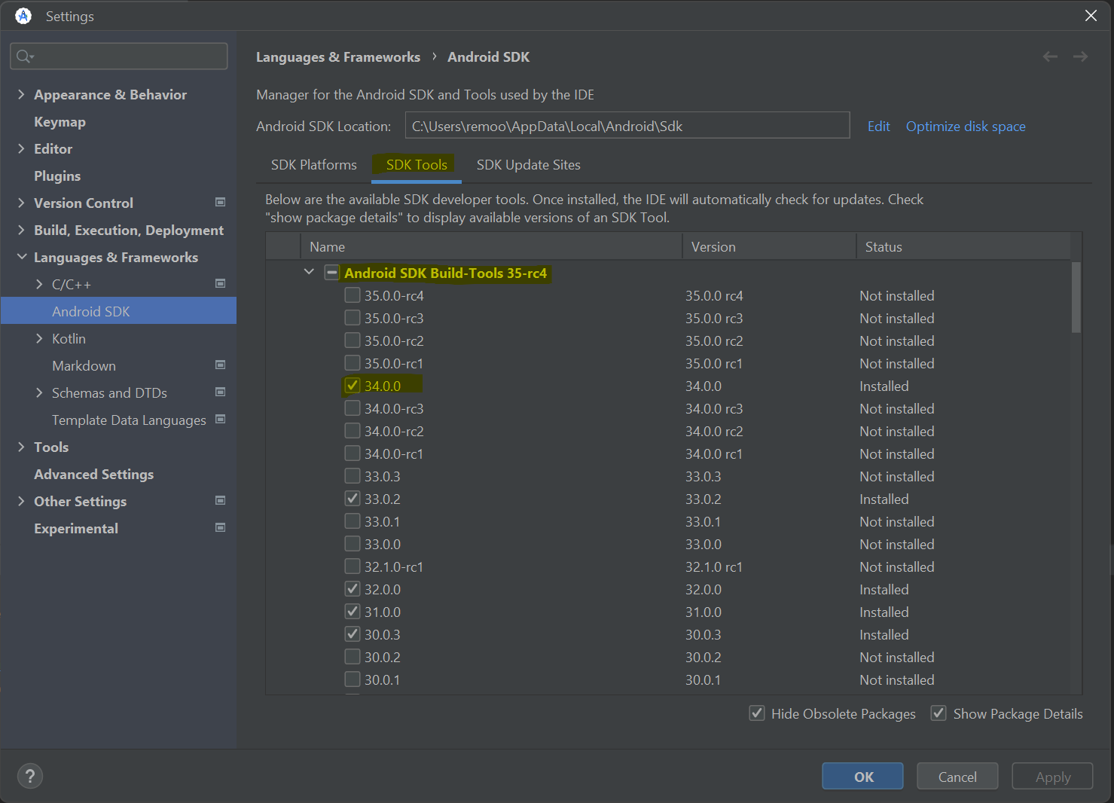The width and height of the screenshot is (1114, 803).
Task: Uncheck Hide Obsolete Packages
Action: tap(756, 713)
